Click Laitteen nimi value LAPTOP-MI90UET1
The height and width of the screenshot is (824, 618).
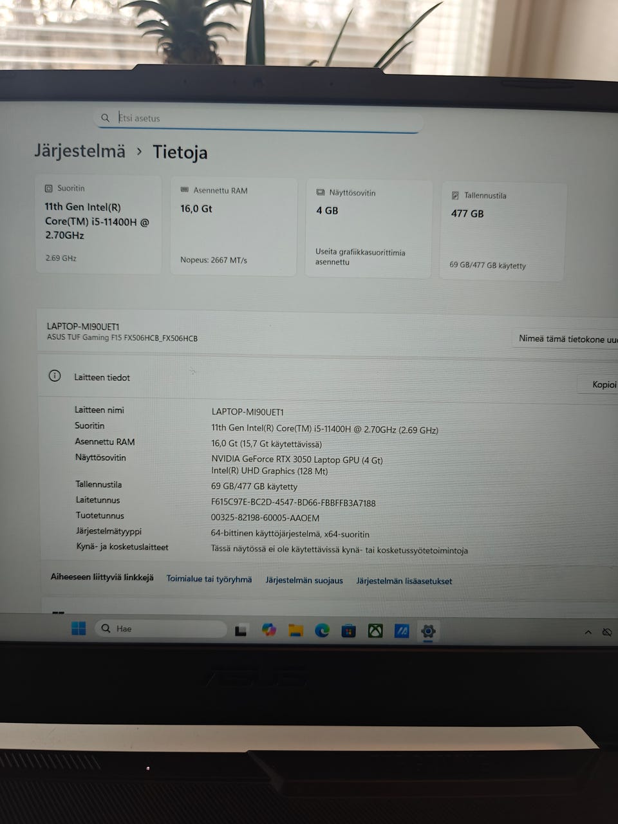(248, 412)
